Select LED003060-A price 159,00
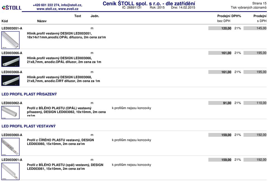This screenshot has height=181, width=268. click(220, 135)
